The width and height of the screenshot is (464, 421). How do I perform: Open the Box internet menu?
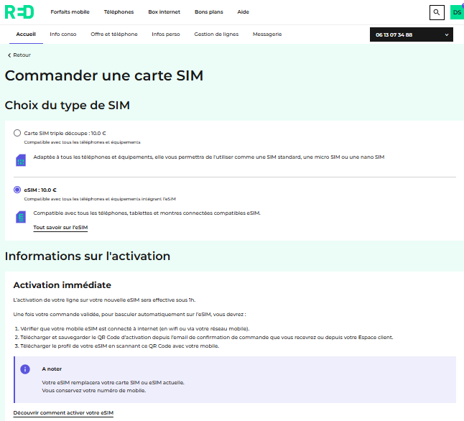164,12
